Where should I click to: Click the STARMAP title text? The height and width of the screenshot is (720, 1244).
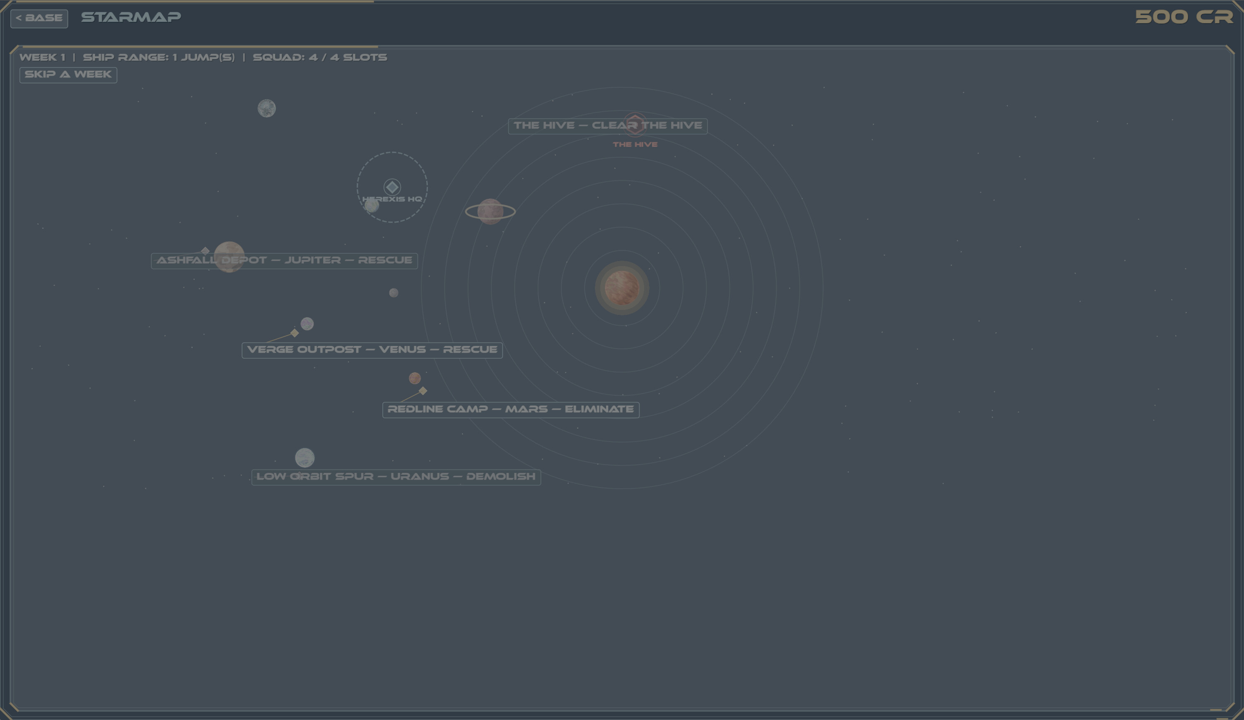point(131,17)
